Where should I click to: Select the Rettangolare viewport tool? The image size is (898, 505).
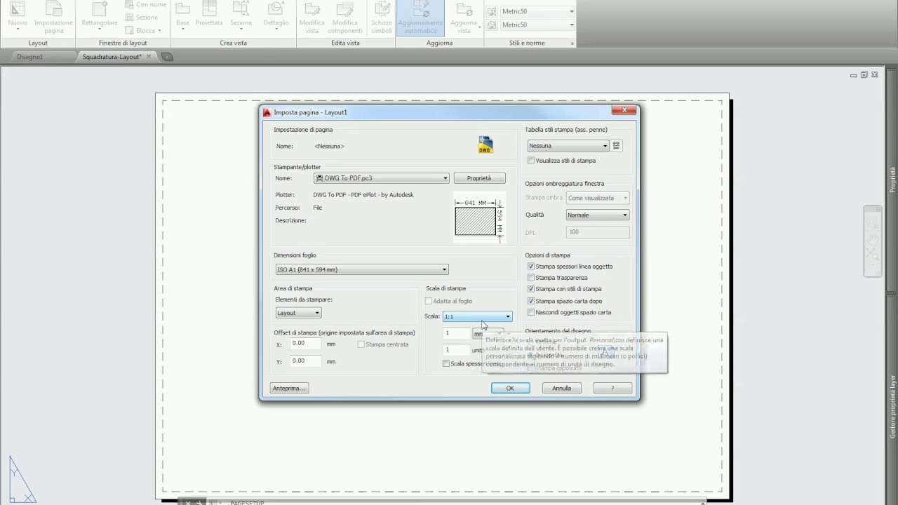[100, 17]
